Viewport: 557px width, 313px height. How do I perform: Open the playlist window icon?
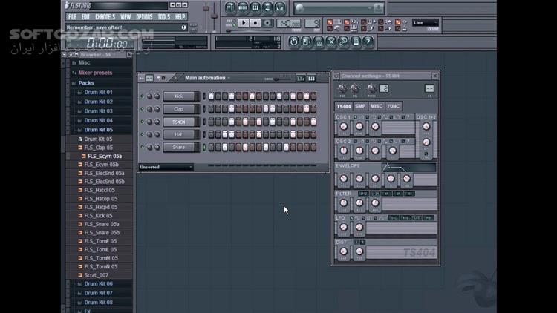click(x=230, y=7)
